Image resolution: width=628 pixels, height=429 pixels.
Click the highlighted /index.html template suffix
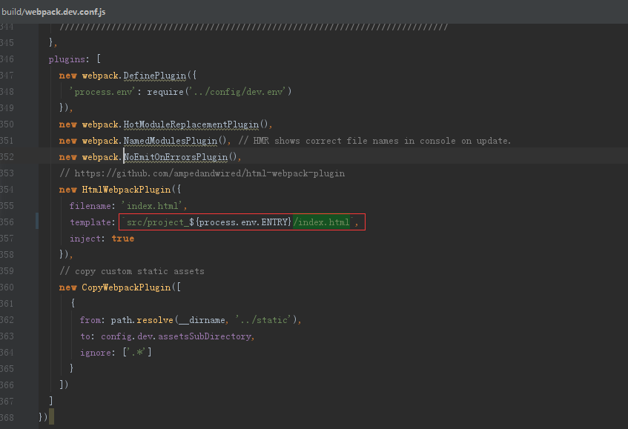(x=321, y=222)
